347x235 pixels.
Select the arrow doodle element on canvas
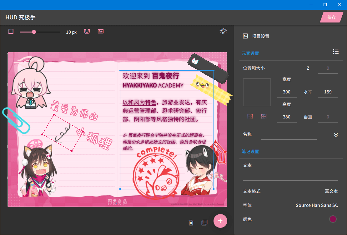(x=63, y=133)
